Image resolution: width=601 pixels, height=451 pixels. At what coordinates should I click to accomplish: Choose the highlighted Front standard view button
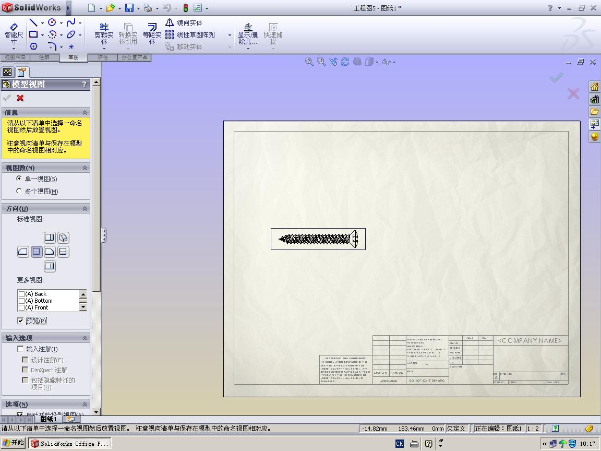pos(37,252)
